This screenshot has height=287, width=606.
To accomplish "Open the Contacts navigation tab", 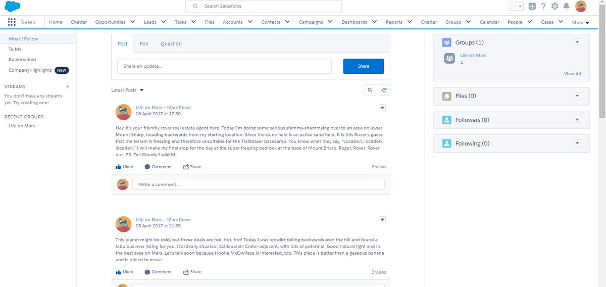I will click(x=271, y=22).
